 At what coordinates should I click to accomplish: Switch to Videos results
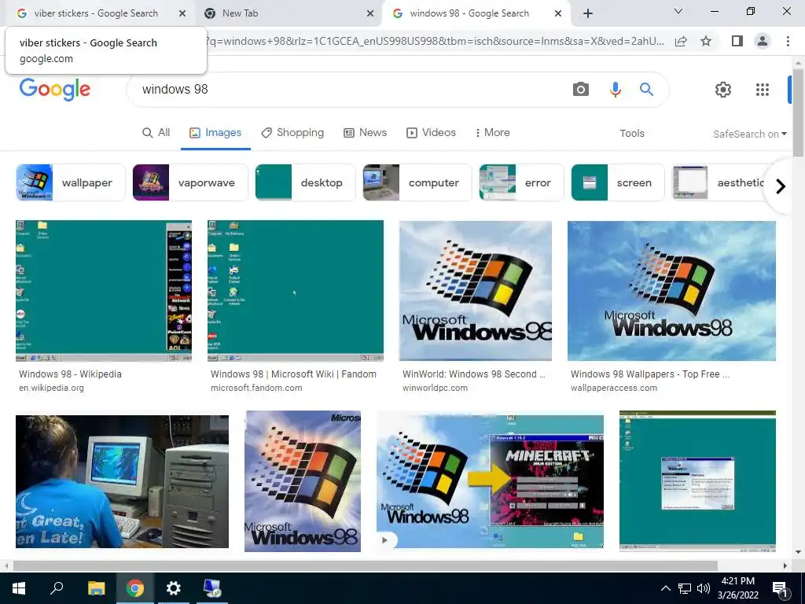pyautogui.click(x=431, y=132)
